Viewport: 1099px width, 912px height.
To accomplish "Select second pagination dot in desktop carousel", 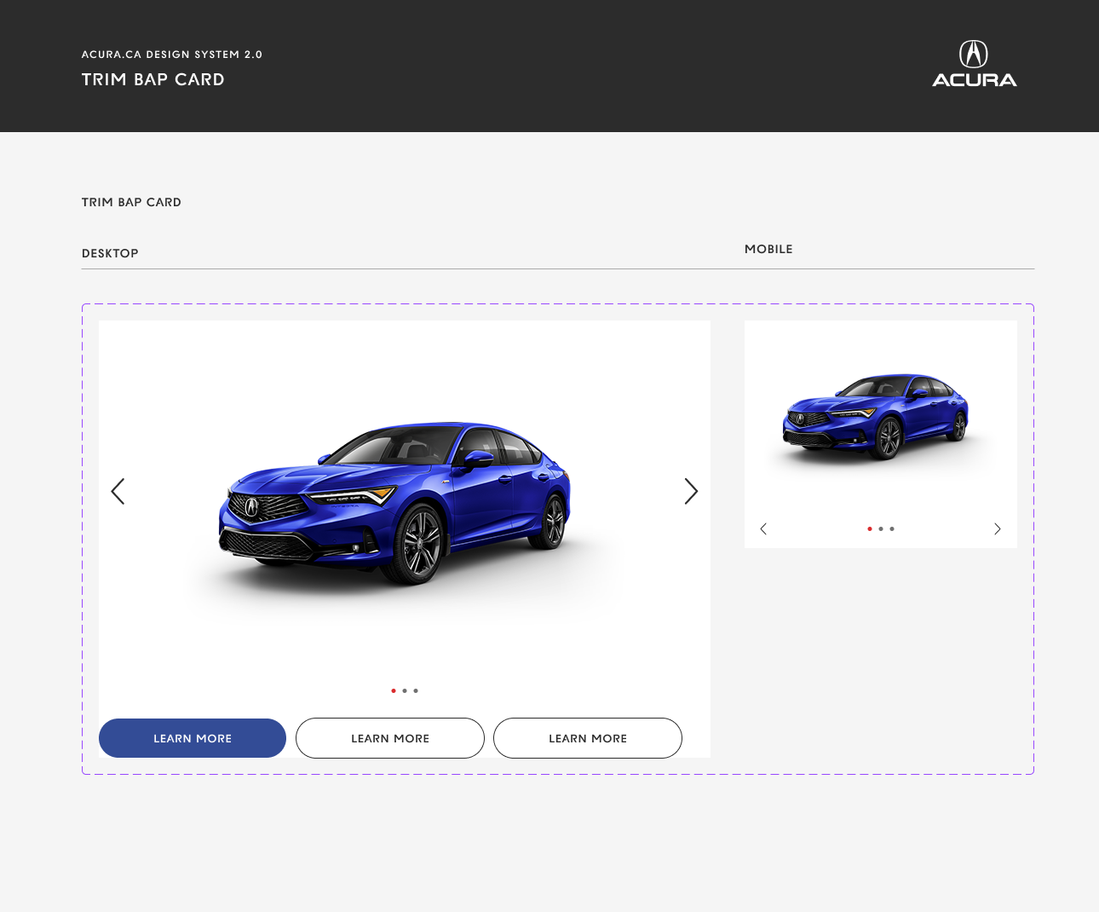I will click(x=405, y=691).
